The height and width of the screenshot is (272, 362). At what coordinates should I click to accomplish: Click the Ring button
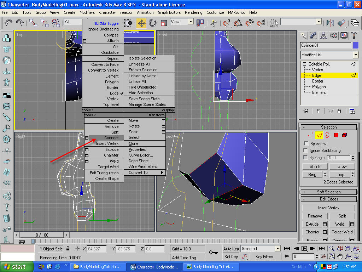point(312,174)
